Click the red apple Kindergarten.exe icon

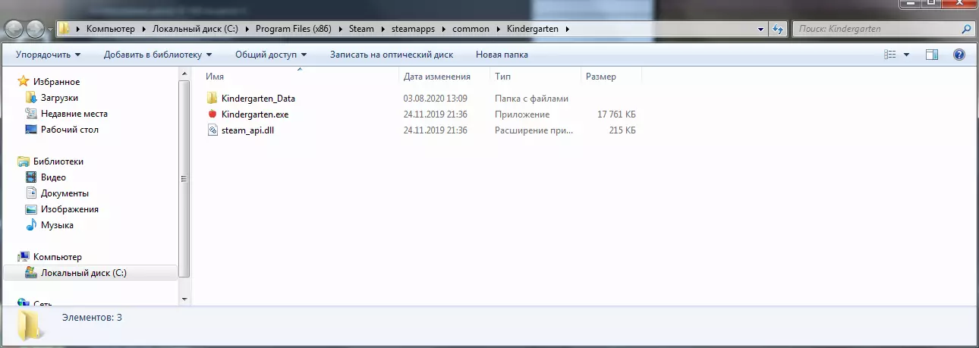[212, 114]
